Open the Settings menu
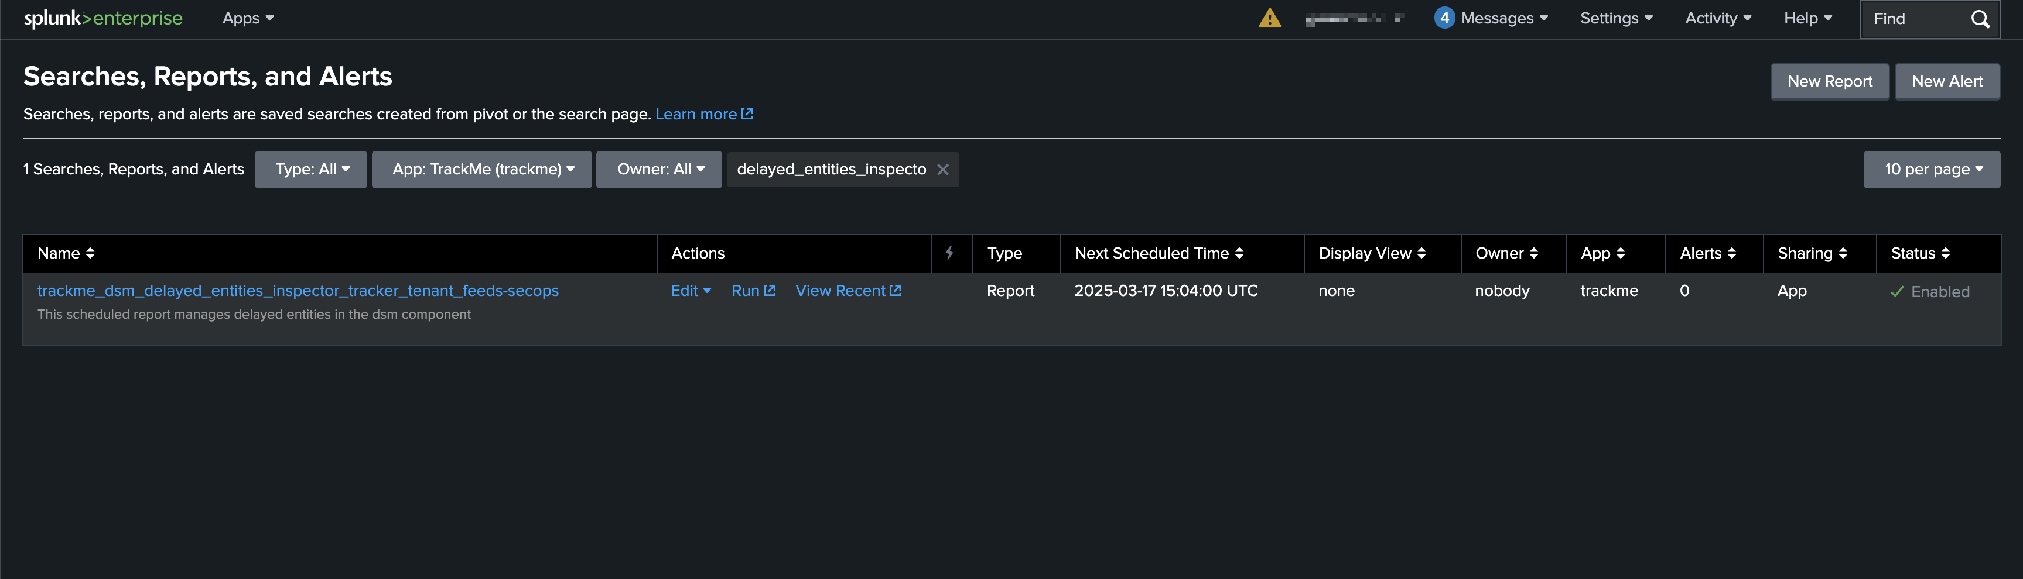Viewport: 2023px width, 579px height. [1615, 18]
